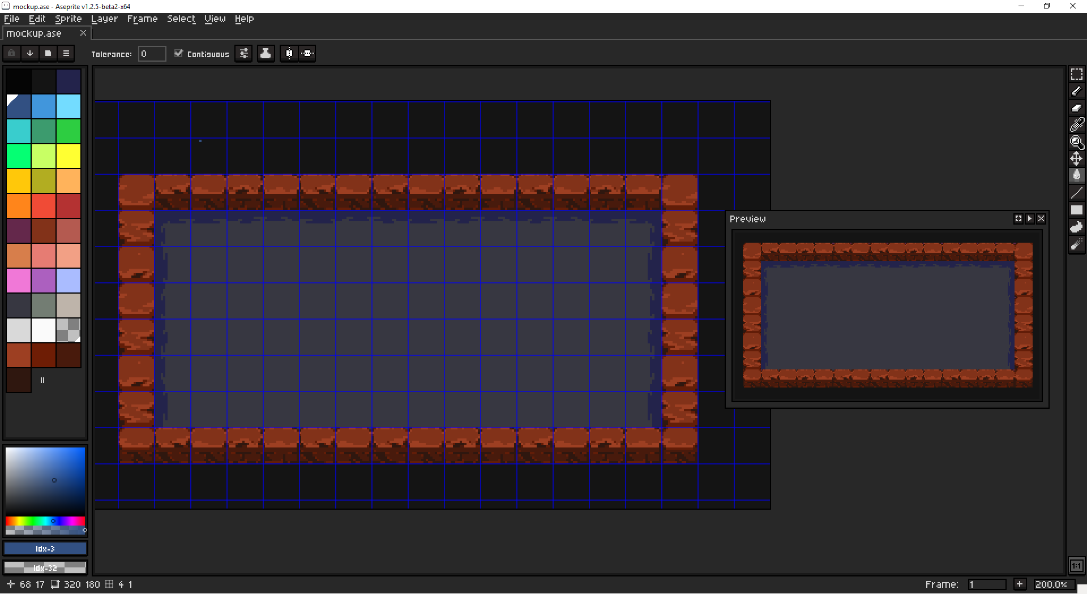
Task: Click the sort palette arrow icon
Action: click(x=29, y=53)
